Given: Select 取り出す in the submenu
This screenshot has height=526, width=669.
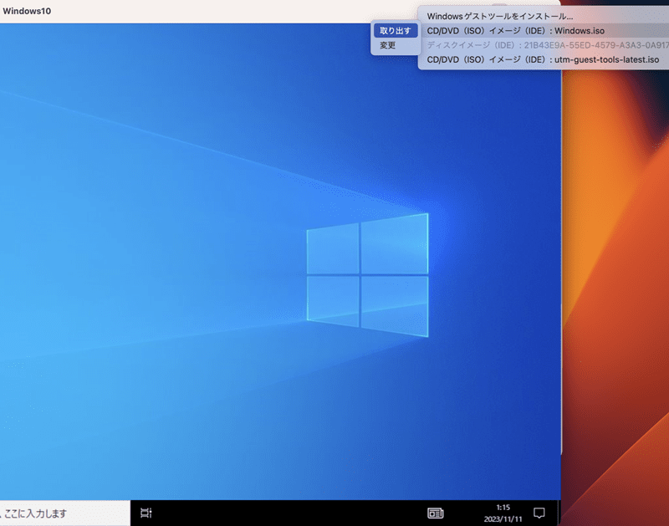Looking at the screenshot, I should pos(395,31).
